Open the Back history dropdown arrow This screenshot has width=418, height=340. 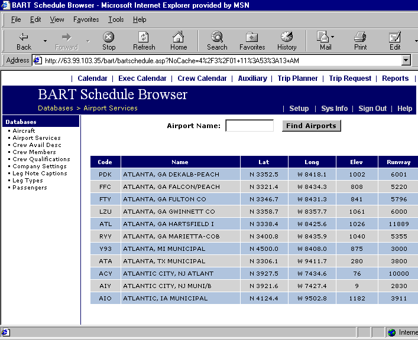(45, 41)
